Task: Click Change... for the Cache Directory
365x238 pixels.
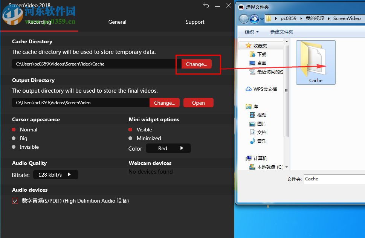Action: 197,64
